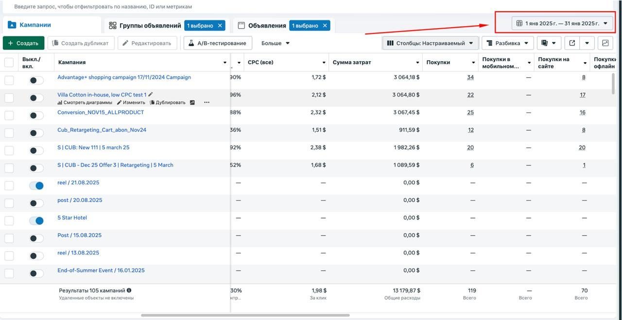Open Покупки column header menu
This screenshot has height=320, width=622.
[x=473, y=63]
